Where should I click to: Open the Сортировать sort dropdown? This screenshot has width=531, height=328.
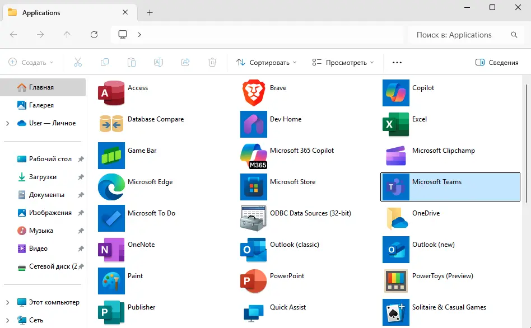click(x=266, y=63)
